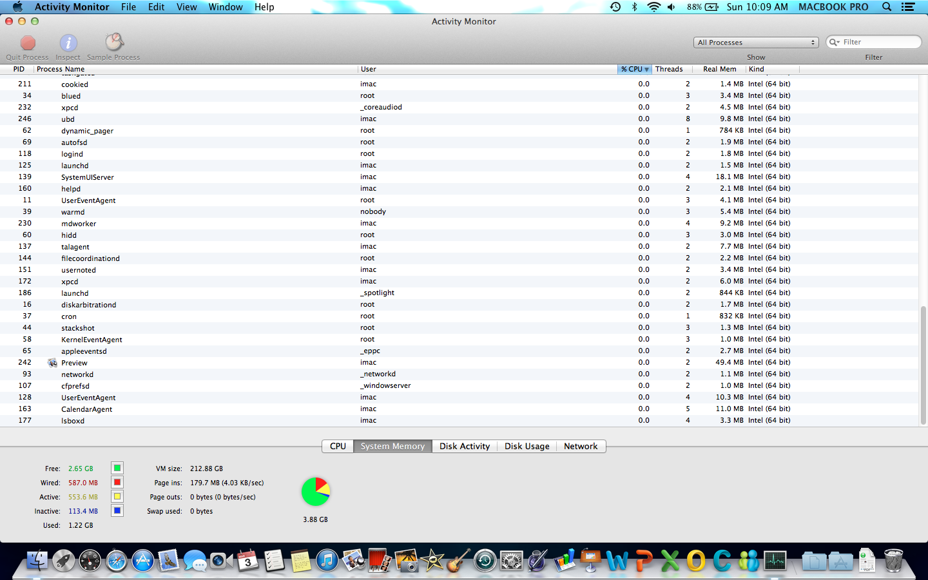Image resolution: width=928 pixels, height=580 pixels.
Task: Click the Quit Process stop-sign toolbar icon
Action: pyautogui.click(x=28, y=43)
